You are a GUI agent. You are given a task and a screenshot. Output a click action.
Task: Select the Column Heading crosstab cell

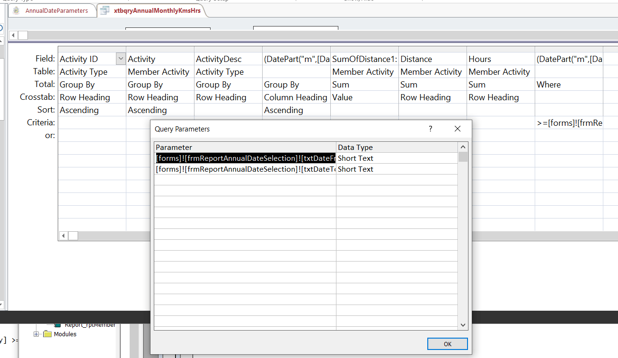tap(295, 97)
